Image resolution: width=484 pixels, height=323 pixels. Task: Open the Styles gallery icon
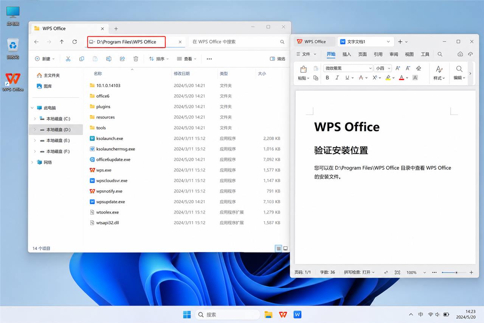pyautogui.click(x=439, y=69)
